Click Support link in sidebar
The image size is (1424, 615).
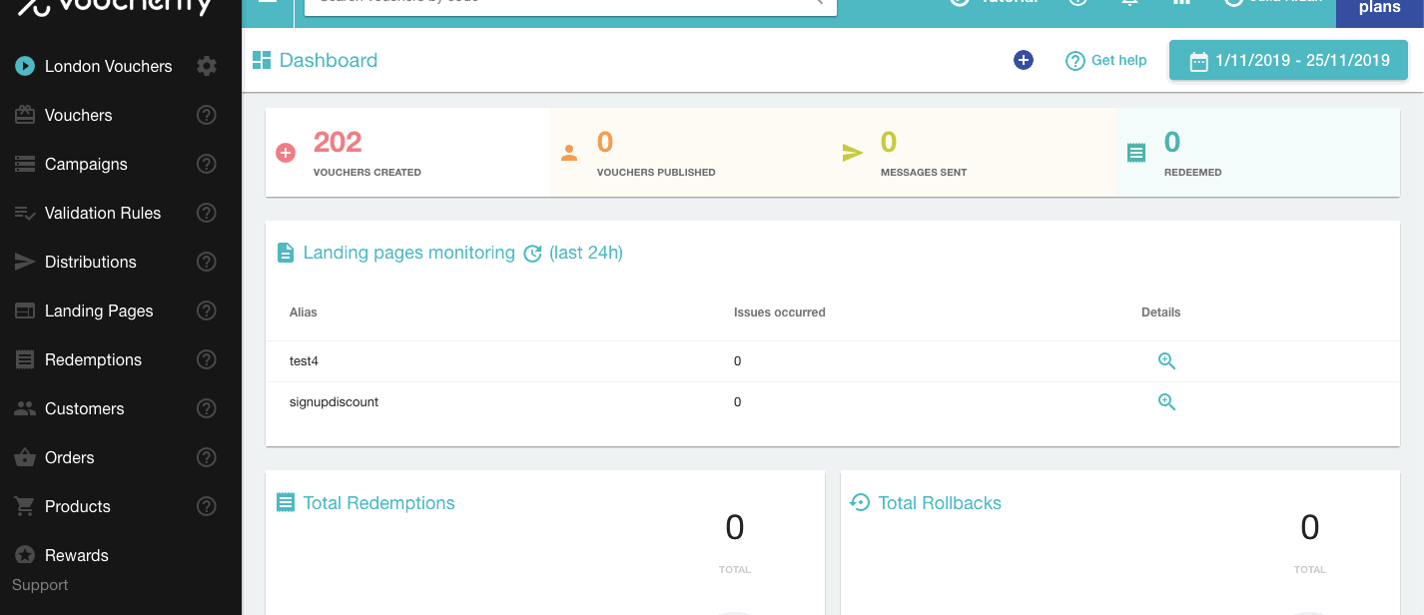click(x=40, y=585)
